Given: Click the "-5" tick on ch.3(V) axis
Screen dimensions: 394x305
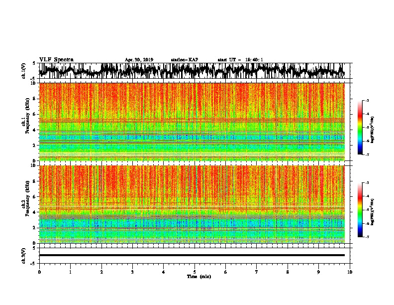Looking at the screenshot, I should pos(34,264).
